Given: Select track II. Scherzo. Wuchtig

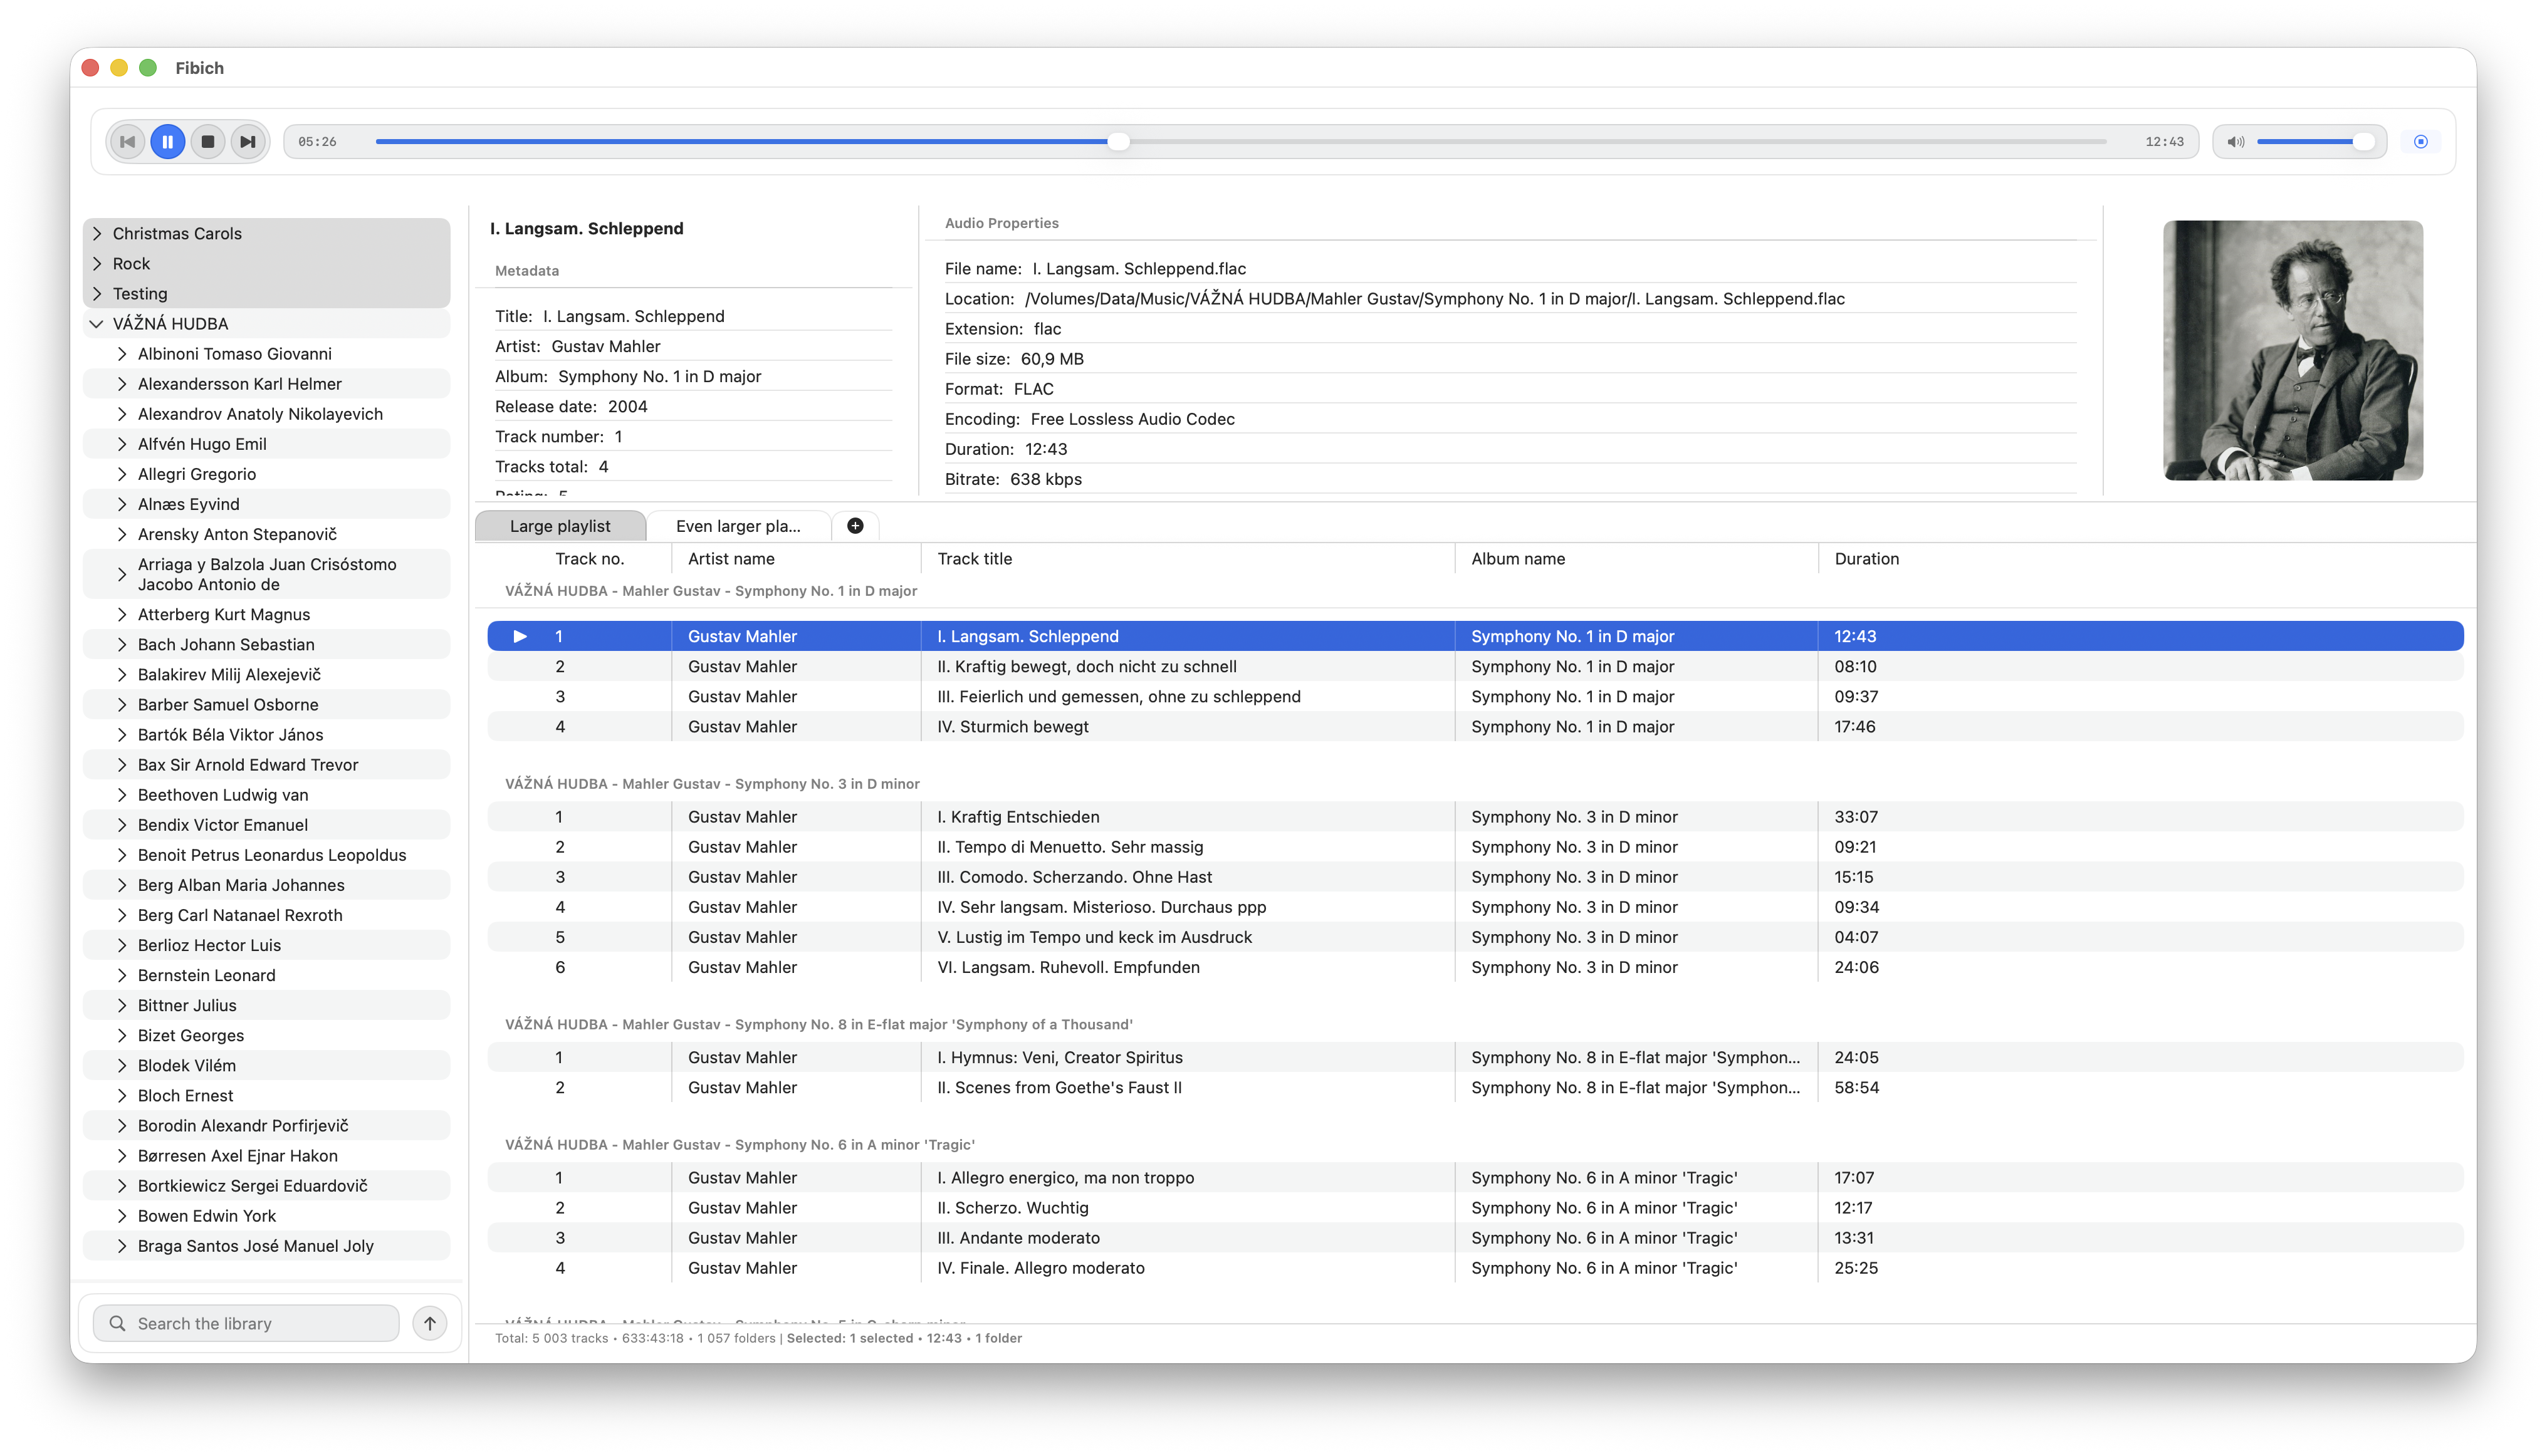Looking at the screenshot, I should pos(1475,1207).
